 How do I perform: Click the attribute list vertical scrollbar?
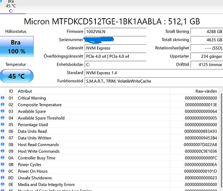pyautogui.click(x=221, y=142)
